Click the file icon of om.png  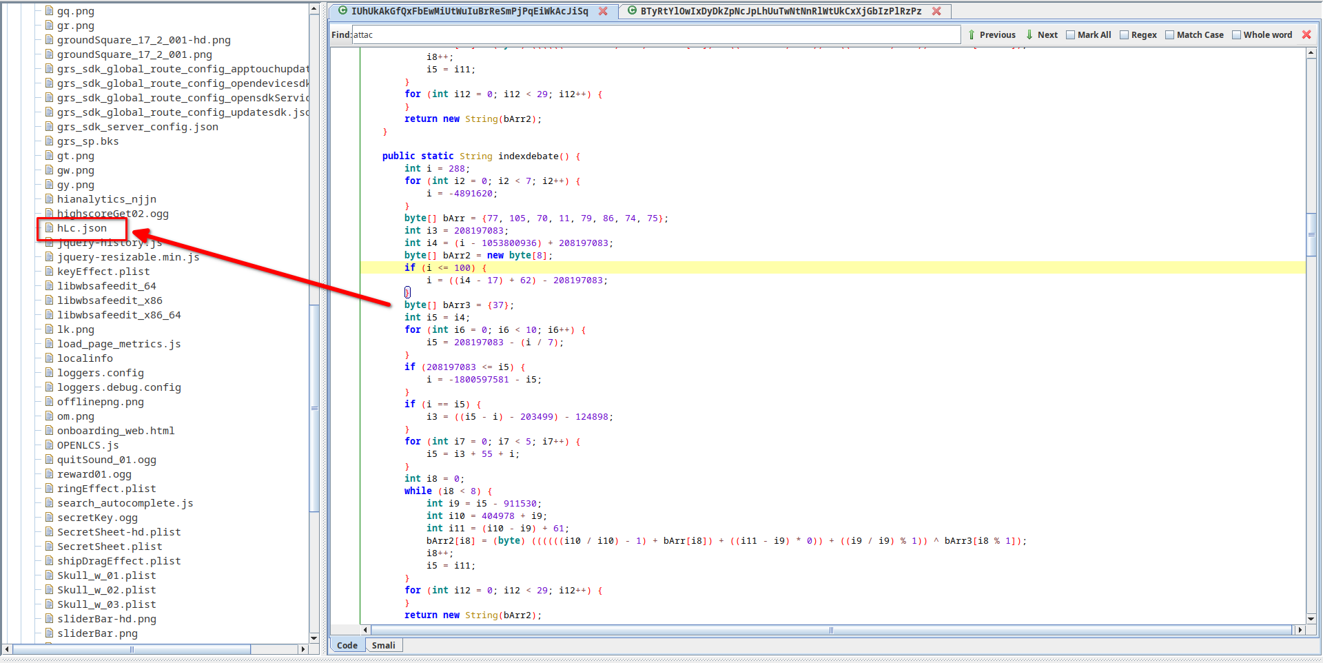[50, 416]
